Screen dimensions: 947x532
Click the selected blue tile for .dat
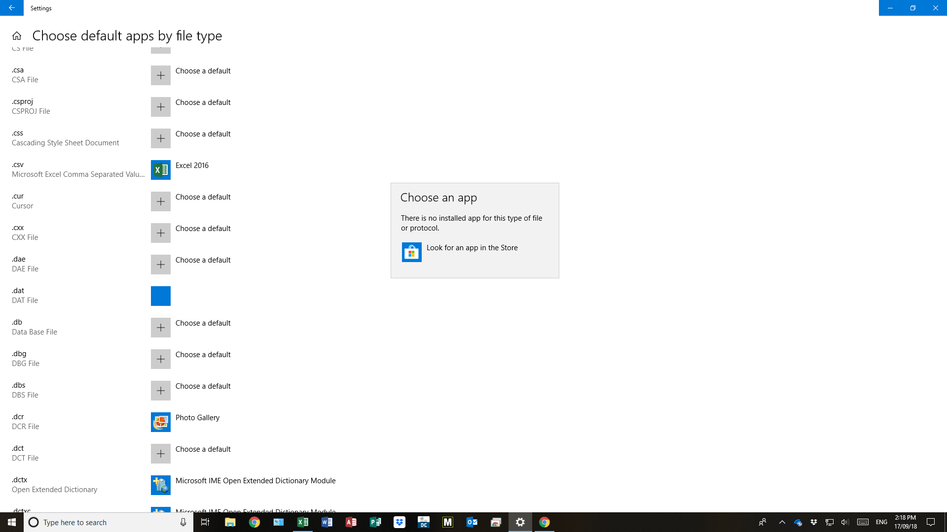[161, 296]
